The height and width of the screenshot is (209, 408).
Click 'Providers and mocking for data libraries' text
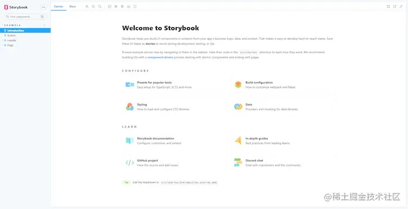(272, 109)
